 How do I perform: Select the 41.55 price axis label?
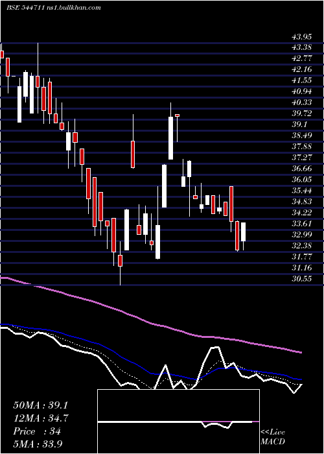[x=302, y=80]
